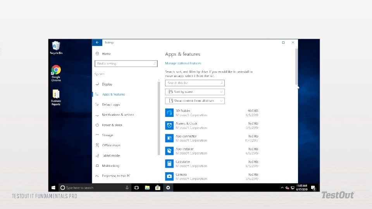
Task: Select the Camera app name
Action: [x=181, y=175]
